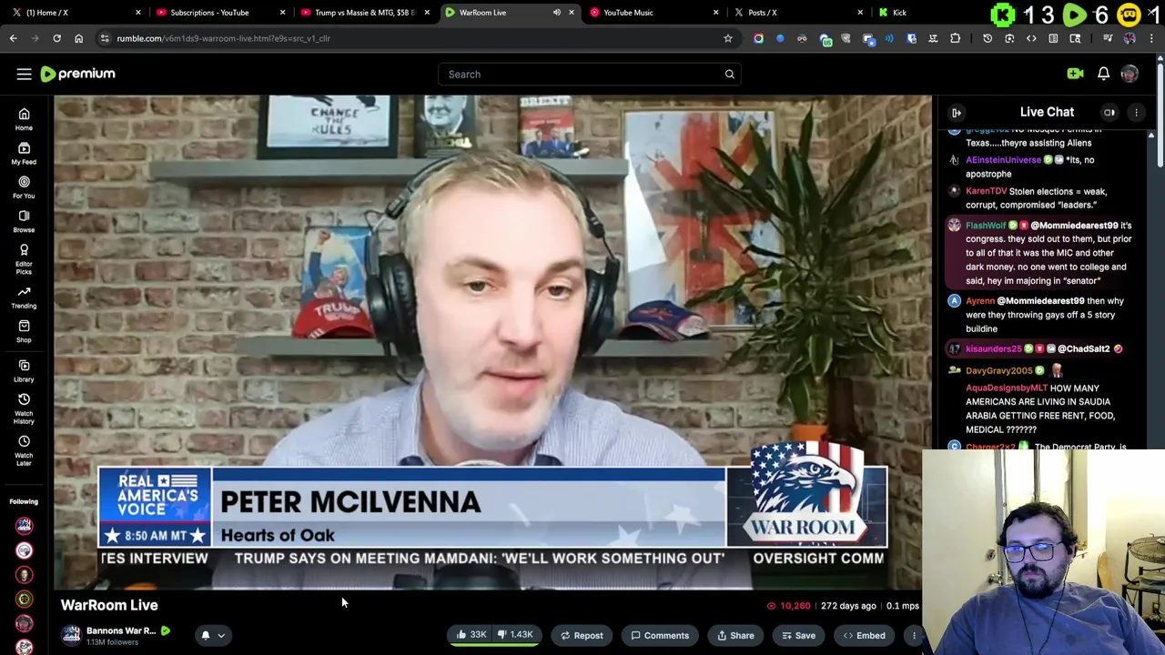Click the Share button
1165x655 pixels.
tap(735, 636)
